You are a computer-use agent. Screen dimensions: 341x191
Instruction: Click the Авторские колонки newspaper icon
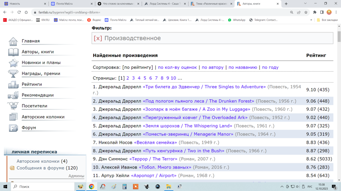pyautogui.click(x=13, y=117)
